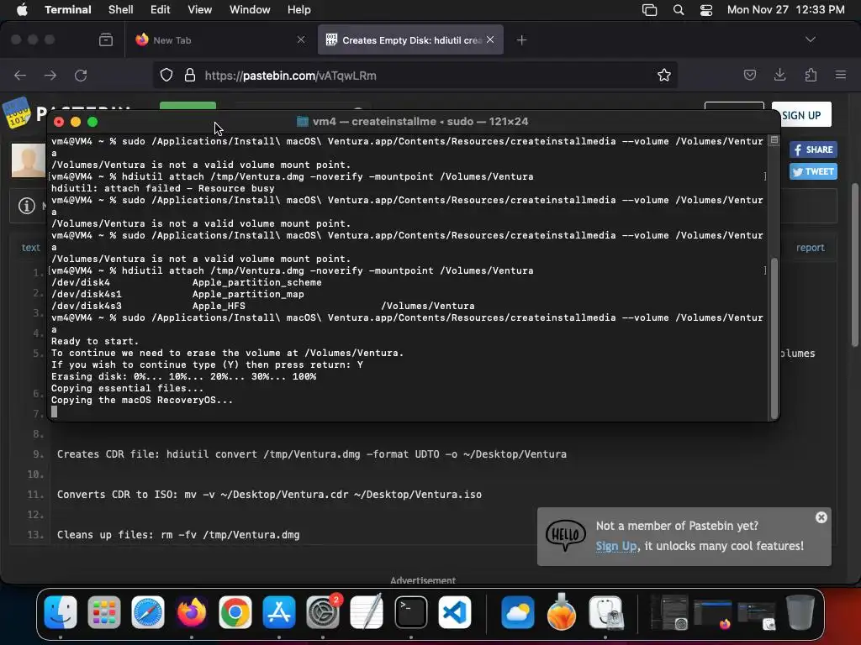Open System Settings from the Dock
Screen dimensions: 861x645
[x=323, y=611]
